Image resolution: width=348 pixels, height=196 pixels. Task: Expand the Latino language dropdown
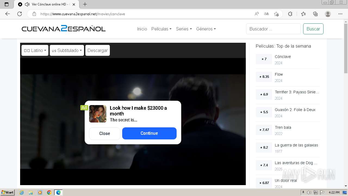pyautogui.click(x=35, y=50)
